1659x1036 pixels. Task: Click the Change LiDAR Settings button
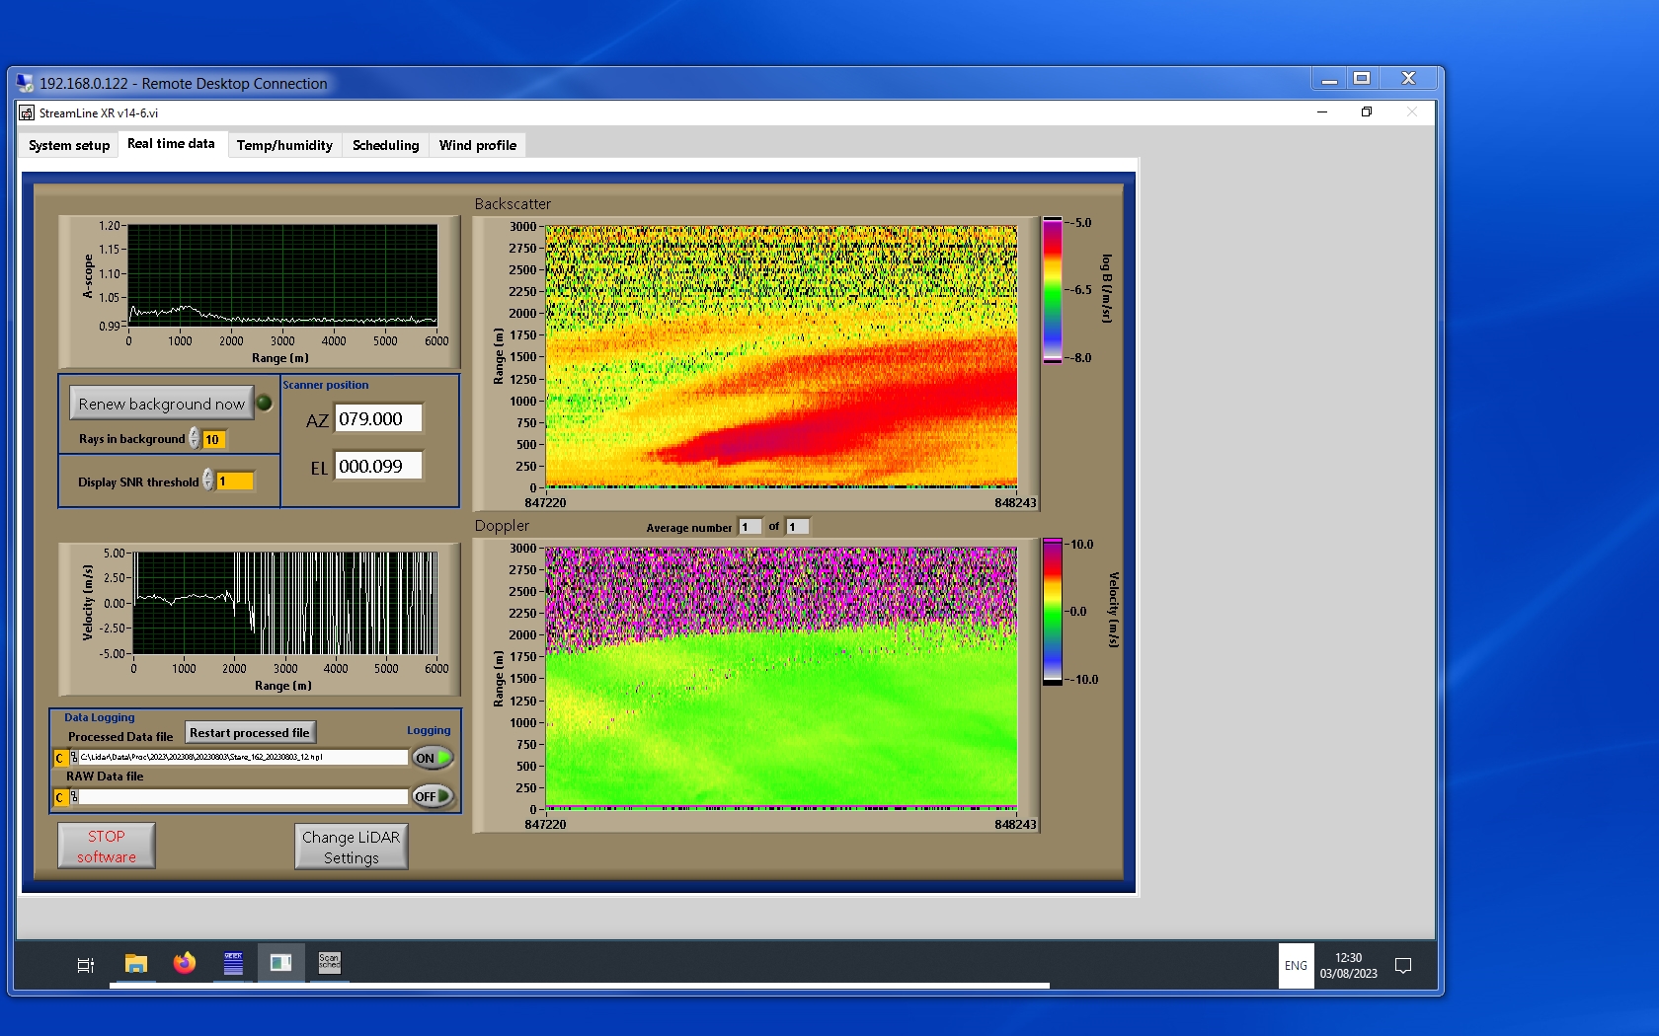pos(352,847)
